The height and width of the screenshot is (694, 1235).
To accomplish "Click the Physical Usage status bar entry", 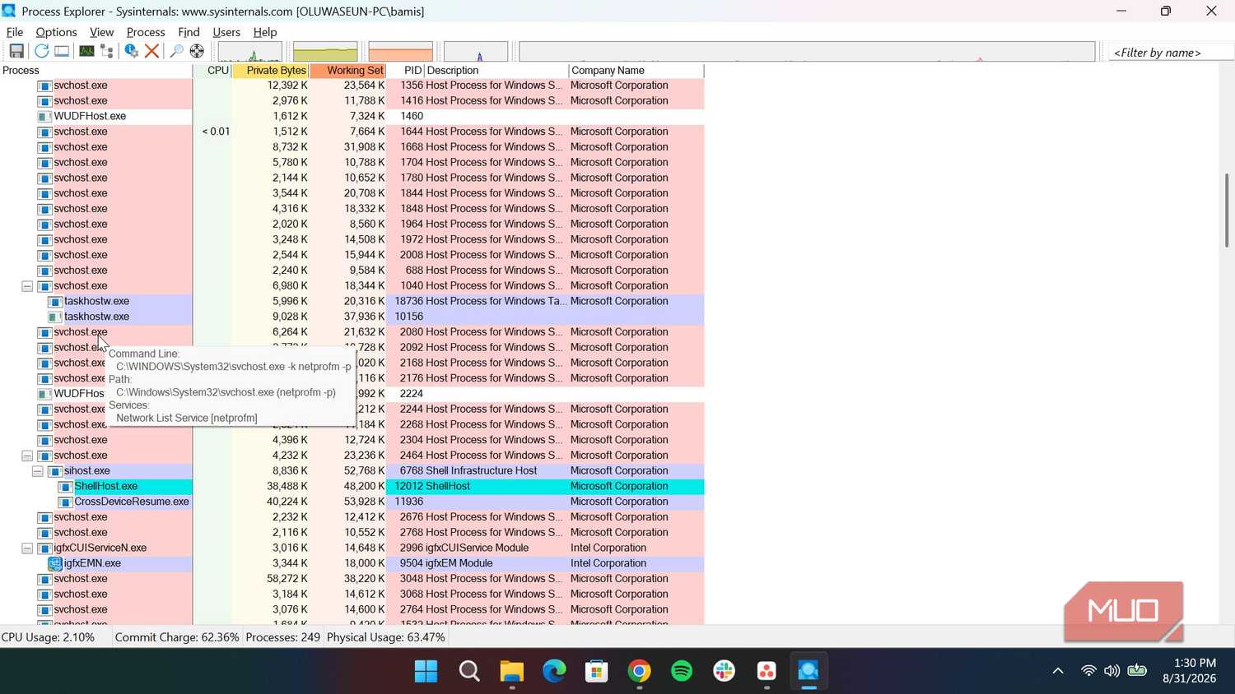I will (x=386, y=637).
